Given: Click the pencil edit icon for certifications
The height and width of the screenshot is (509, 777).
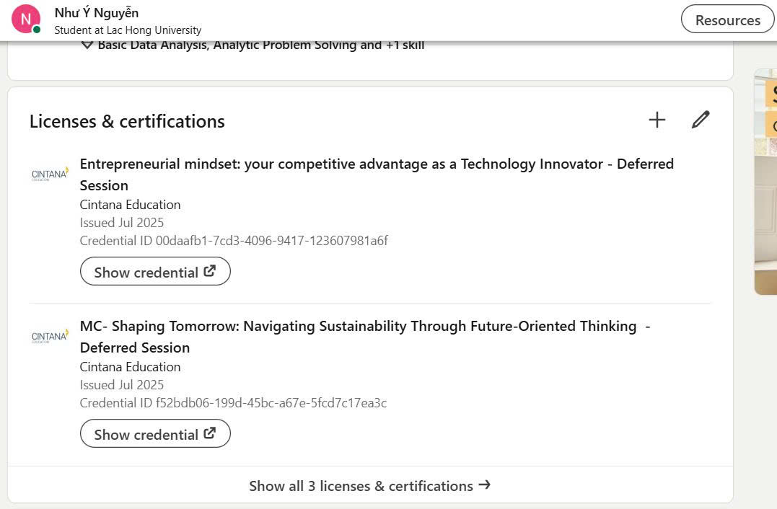Looking at the screenshot, I should point(701,120).
